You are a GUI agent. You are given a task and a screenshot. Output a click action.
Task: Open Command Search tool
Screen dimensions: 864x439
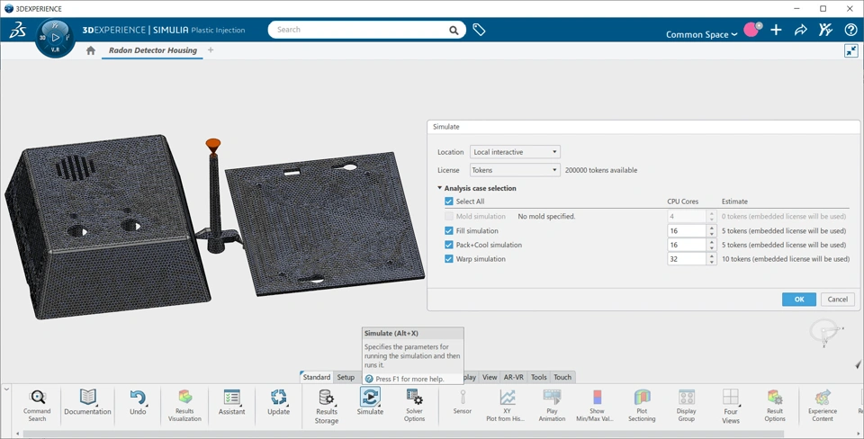pos(37,405)
